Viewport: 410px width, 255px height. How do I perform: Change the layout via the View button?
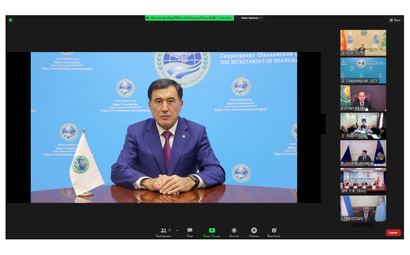(x=395, y=20)
